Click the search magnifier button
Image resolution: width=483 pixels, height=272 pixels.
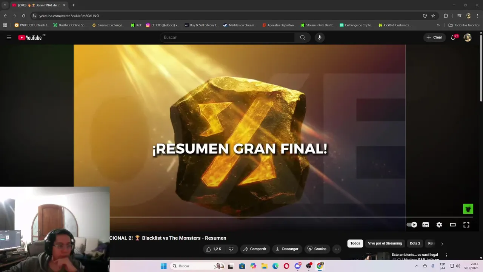pos(303,37)
